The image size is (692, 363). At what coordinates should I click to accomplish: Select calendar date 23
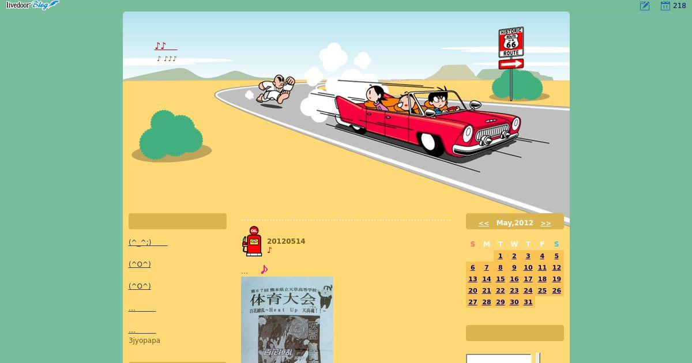click(514, 290)
